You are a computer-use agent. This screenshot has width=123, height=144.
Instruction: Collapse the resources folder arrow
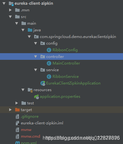(x=23, y=90)
